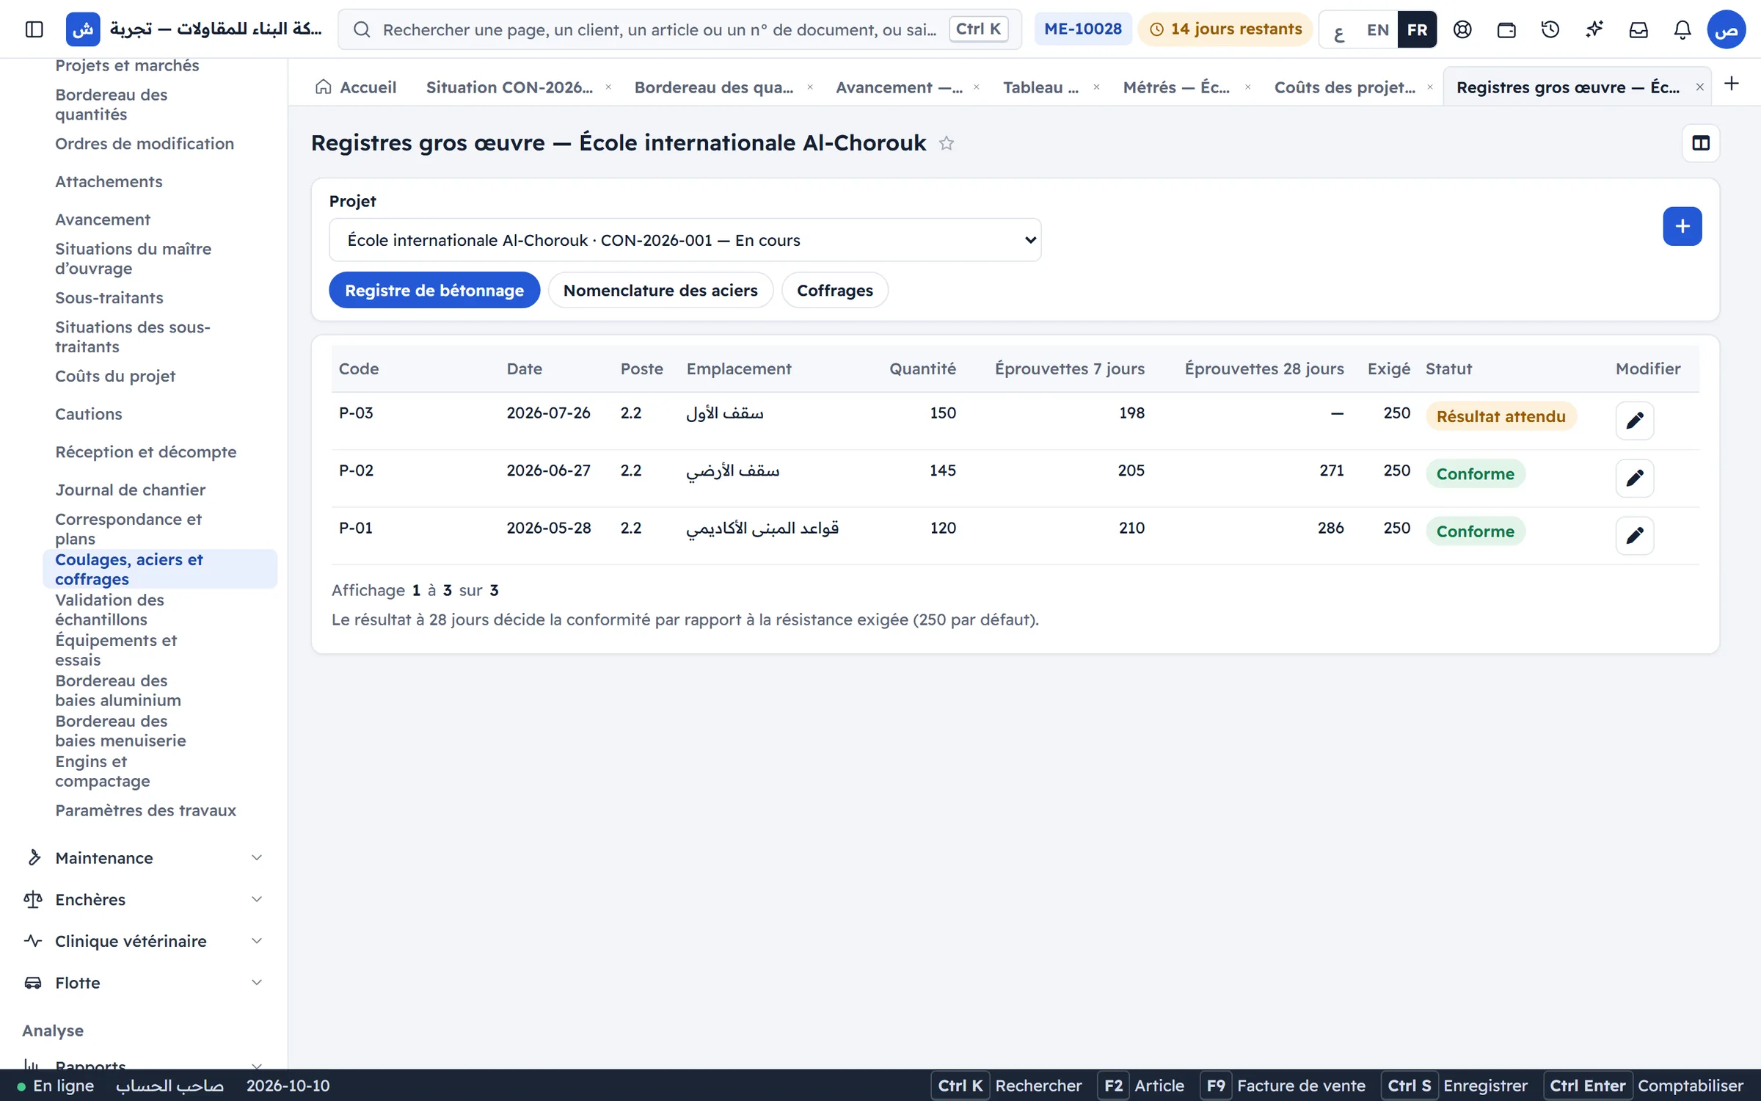Screen dimensions: 1761x1101
Task: Close the Registres gros œuvre tab
Action: coord(1699,87)
